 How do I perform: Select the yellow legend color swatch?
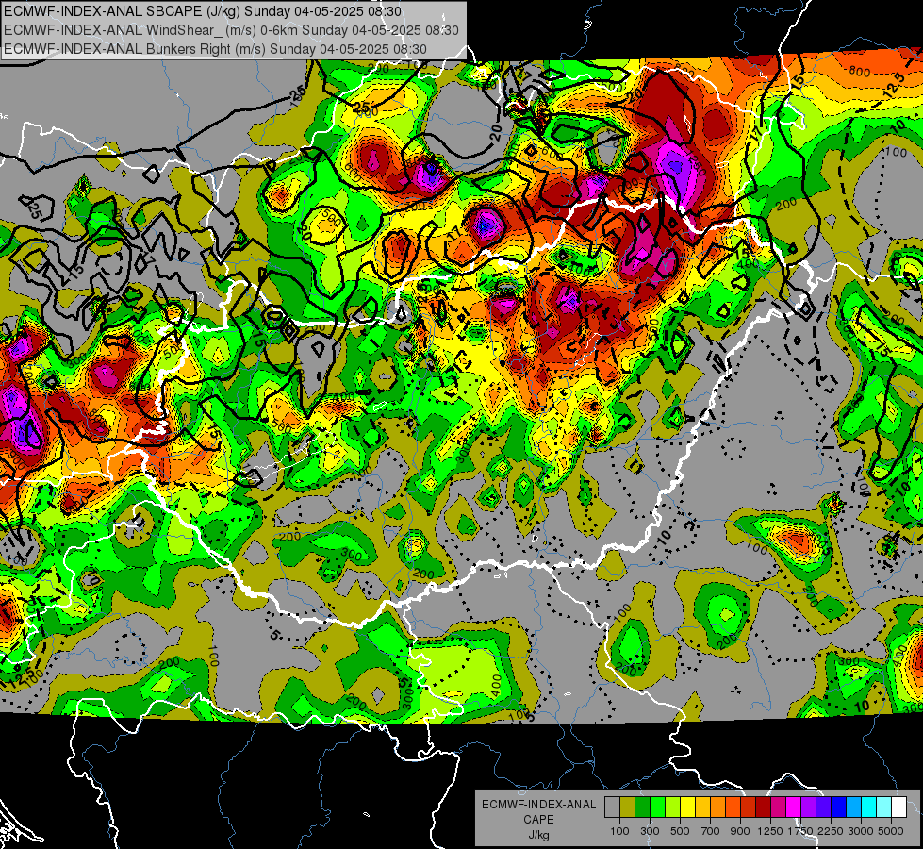pos(687,807)
